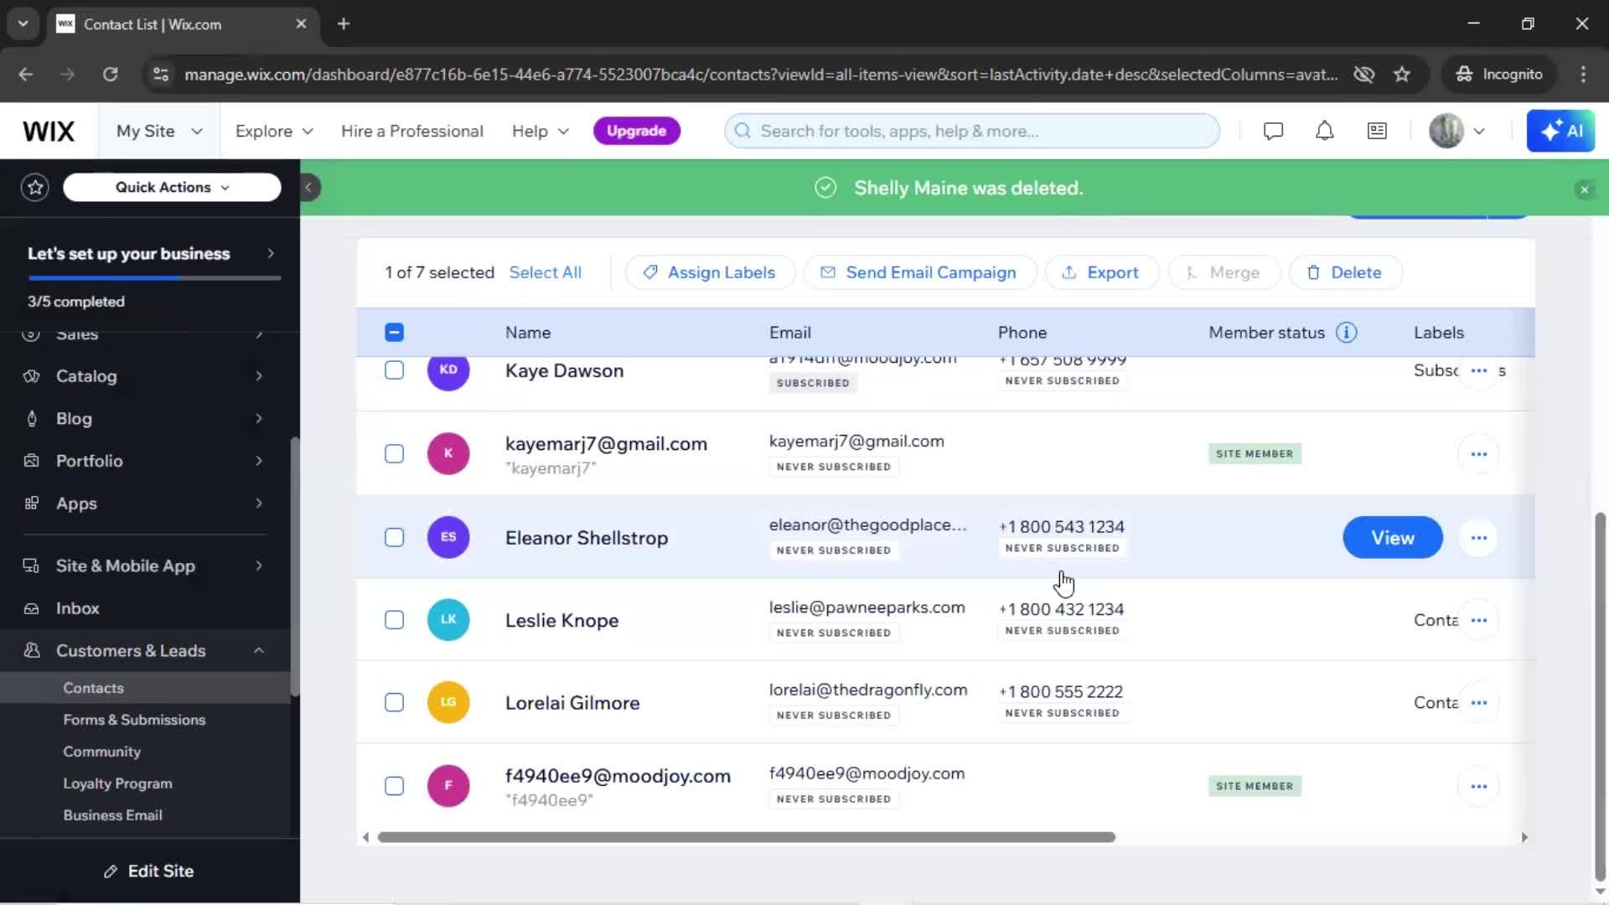This screenshot has width=1609, height=905.
Task: Click the tracking protection eye icon
Action: point(1363,75)
